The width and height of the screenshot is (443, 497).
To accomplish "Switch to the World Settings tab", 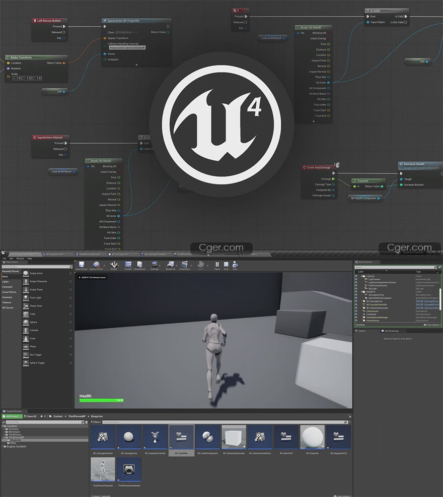I will [390, 331].
